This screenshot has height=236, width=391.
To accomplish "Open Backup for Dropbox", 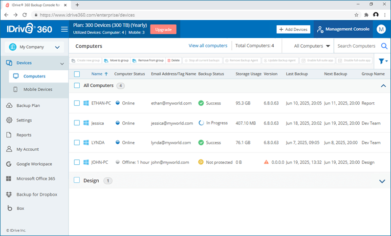I will [x=37, y=194].
